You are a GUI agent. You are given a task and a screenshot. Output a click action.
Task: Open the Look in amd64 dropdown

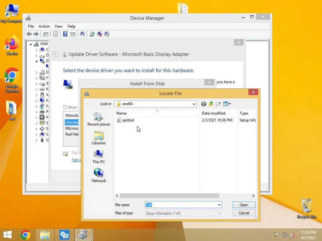click(194, 104)
